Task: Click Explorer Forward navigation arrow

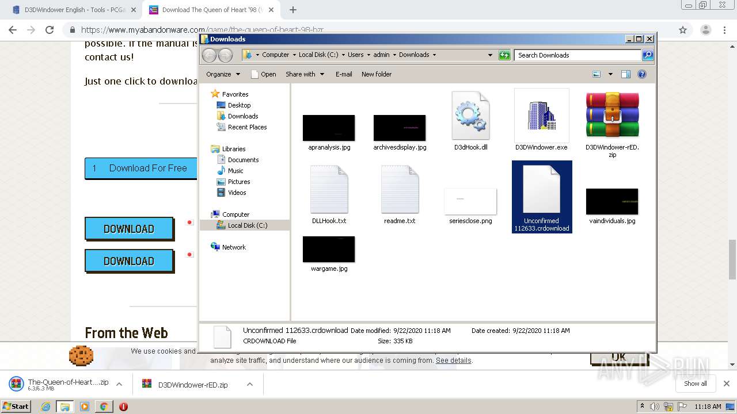Action: coord(226,55)
